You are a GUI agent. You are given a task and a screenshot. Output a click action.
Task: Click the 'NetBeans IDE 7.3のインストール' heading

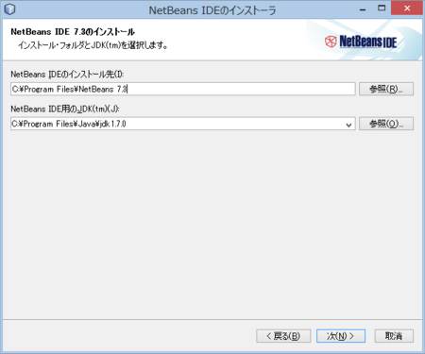[73, 32]
